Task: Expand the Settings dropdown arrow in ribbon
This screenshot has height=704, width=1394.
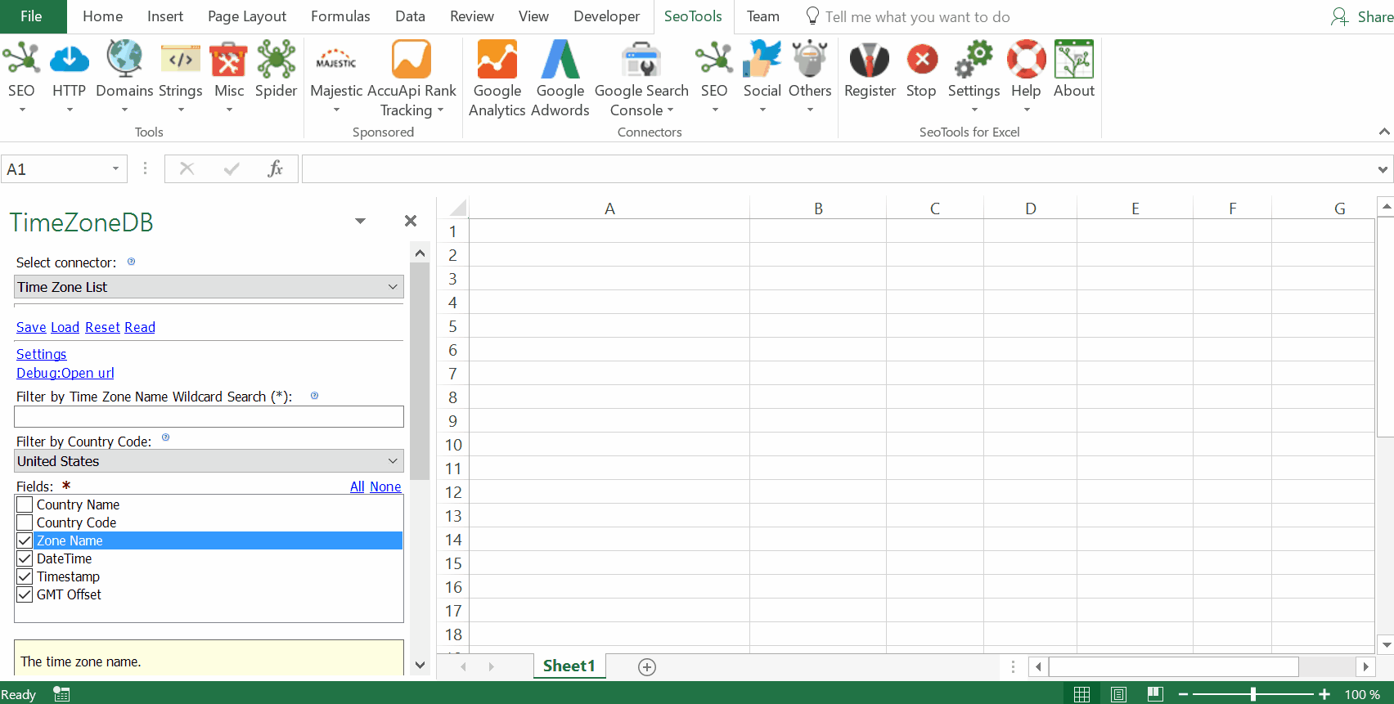Action: click(x=974, y=110)
